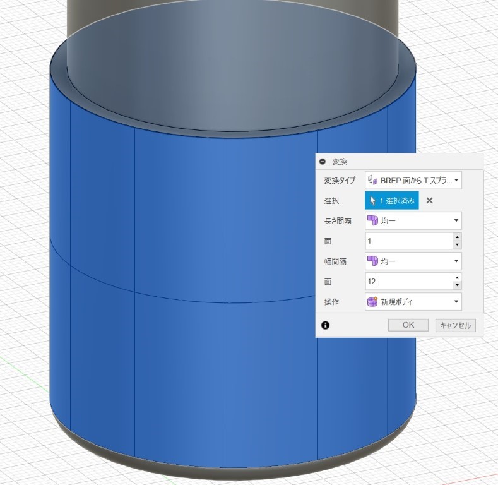The image size is (498, 485).
Task: Increase width face count with up arrow
Action: (x=457, y=278)
